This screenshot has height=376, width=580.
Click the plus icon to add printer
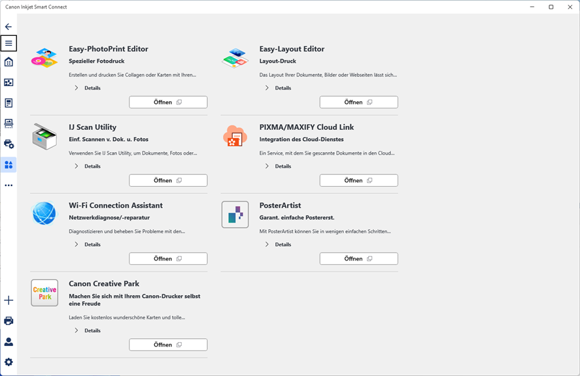coord(9,300)
